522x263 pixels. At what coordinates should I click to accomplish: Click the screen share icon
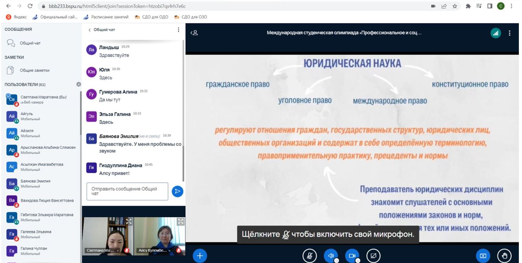click(373, 256)
